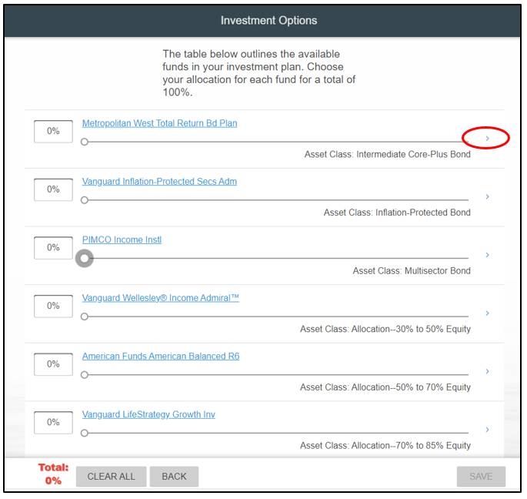Click American Funds percentage input box
The height and width of the screenshot is (499, 527).
click(x=53, y=364)
